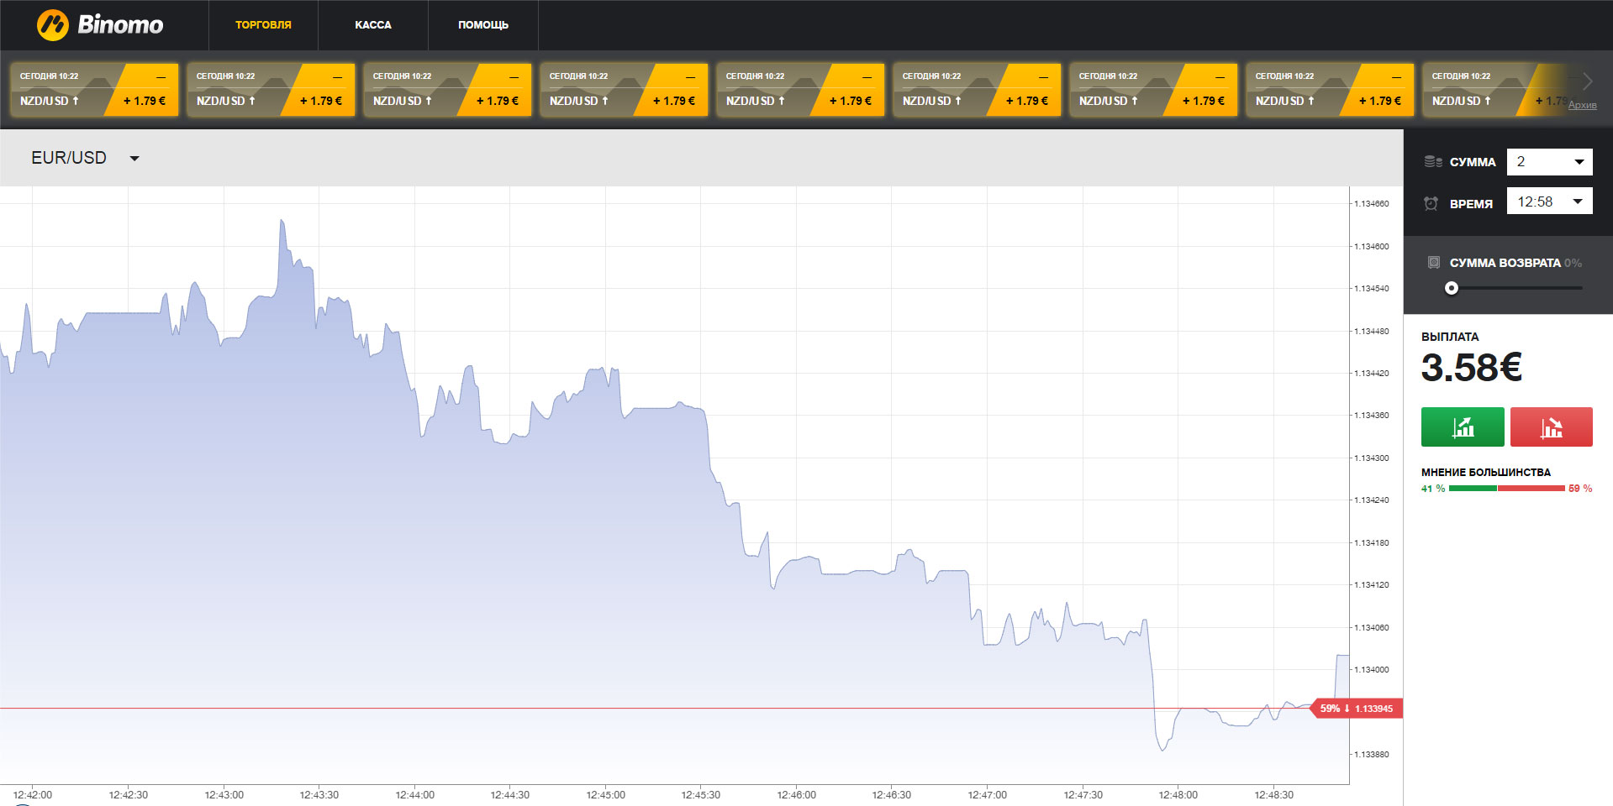This screenshot has height=806, width=1613.
Task: Select the fifth NZD/USD deal card
Action: coord(800,89)
